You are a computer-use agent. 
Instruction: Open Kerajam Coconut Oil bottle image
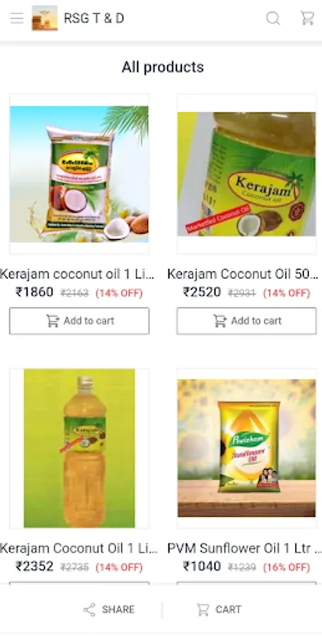coord(79,448)
